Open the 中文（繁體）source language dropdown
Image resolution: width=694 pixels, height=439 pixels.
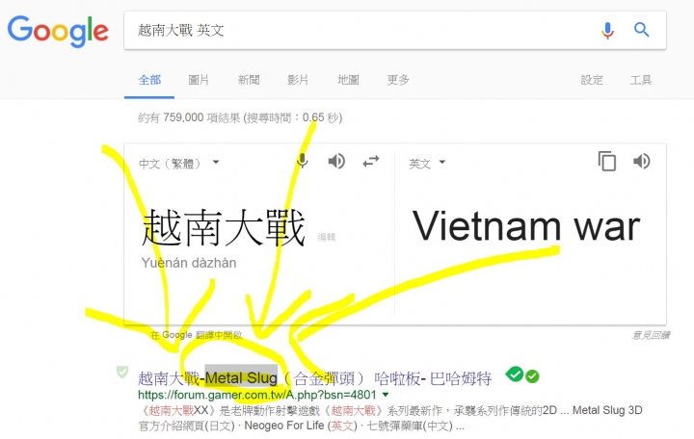click(179, 163)
